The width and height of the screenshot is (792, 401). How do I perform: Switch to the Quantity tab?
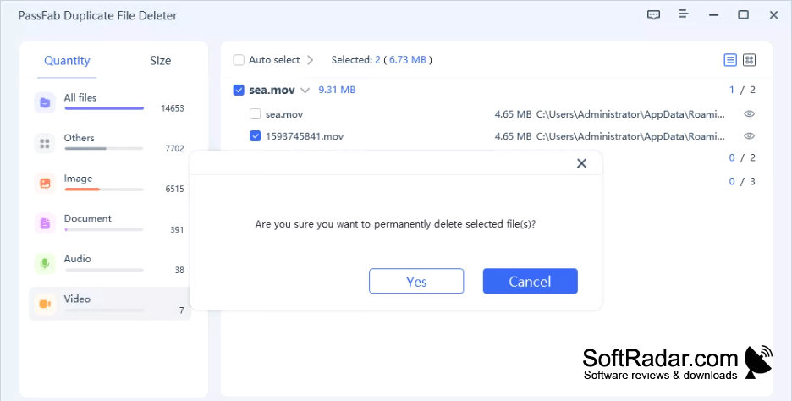pyautogui.click(x=67, y=61)
